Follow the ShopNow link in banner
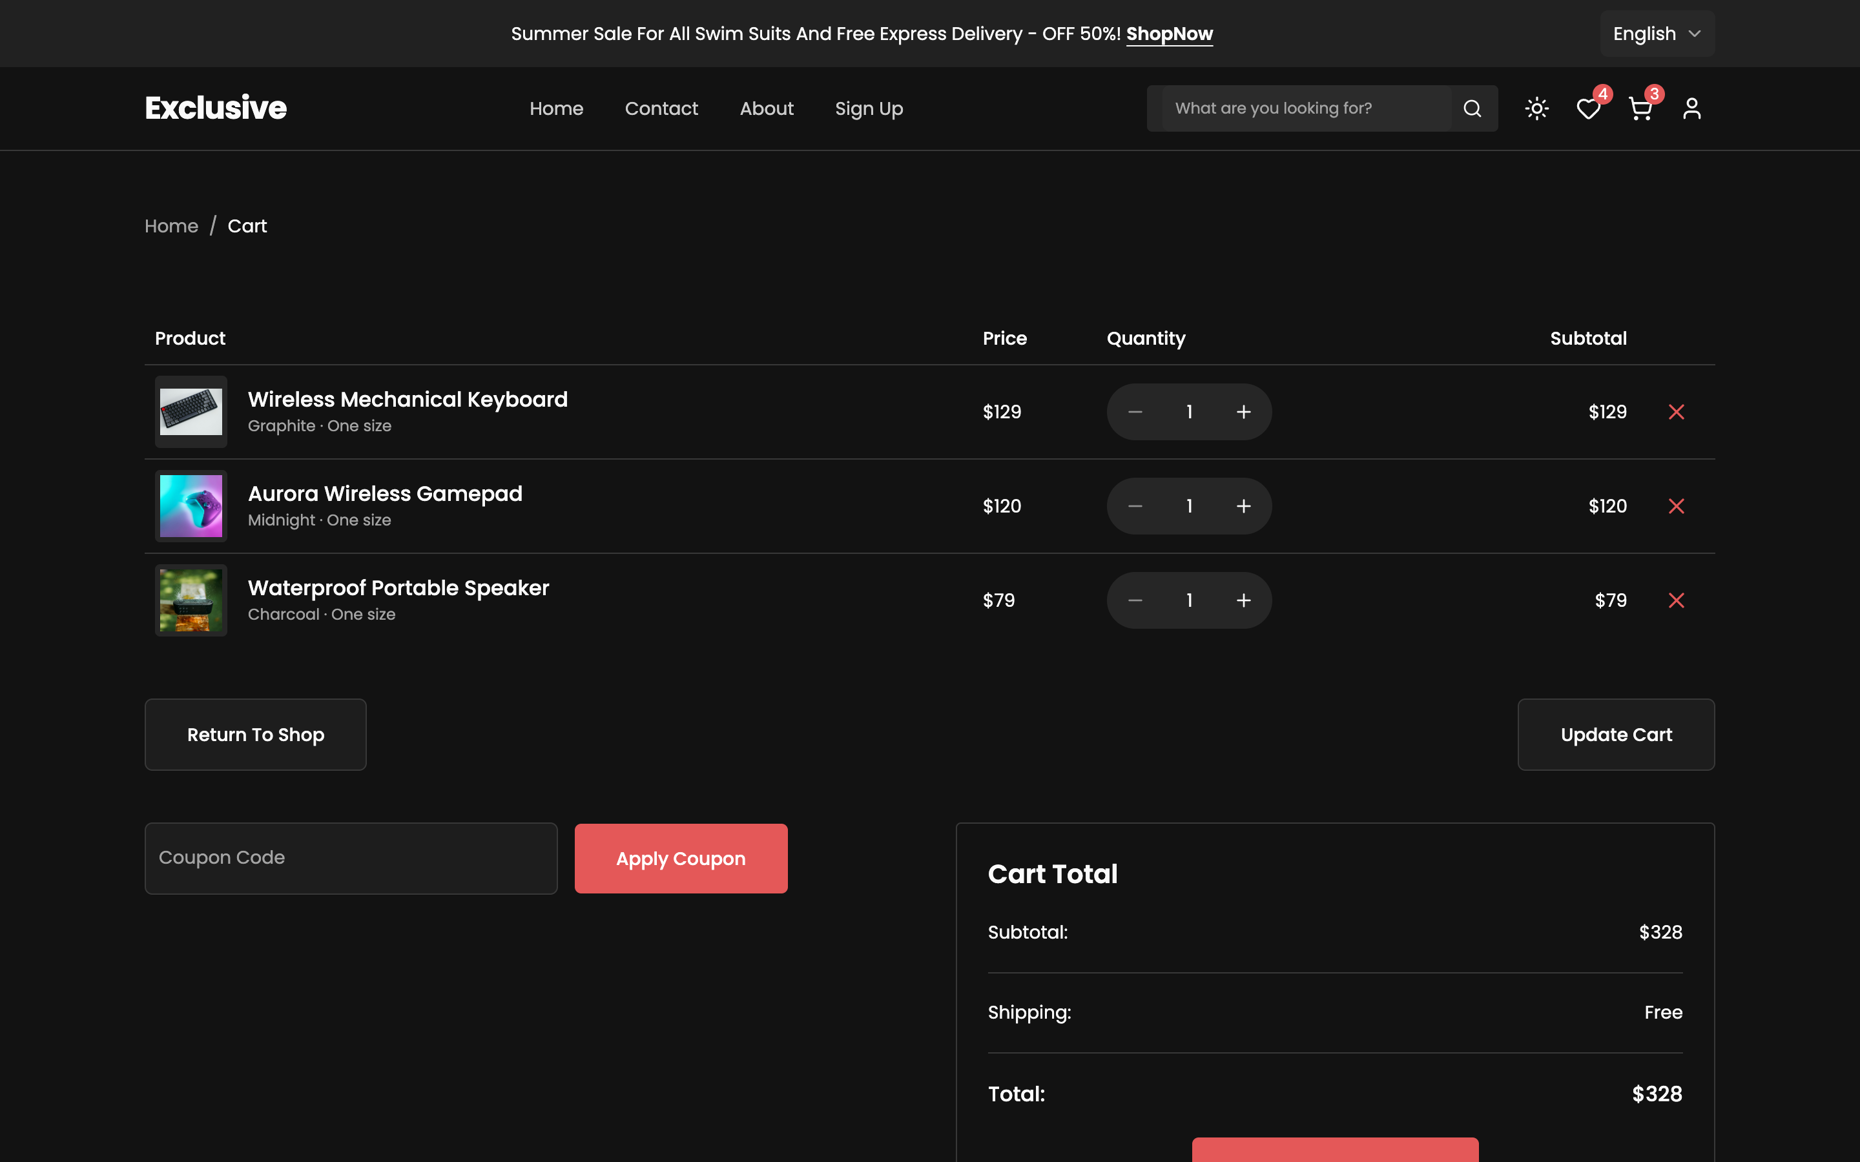Viewport: 1860px width, 1162px height. 1169,34
